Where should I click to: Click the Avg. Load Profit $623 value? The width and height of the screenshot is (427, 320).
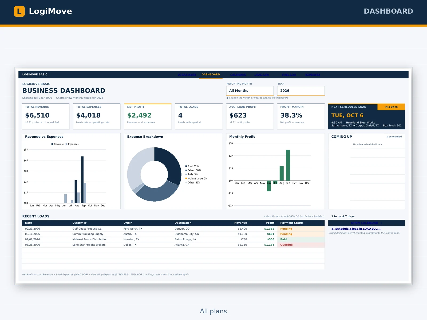(x=238, y=115)
